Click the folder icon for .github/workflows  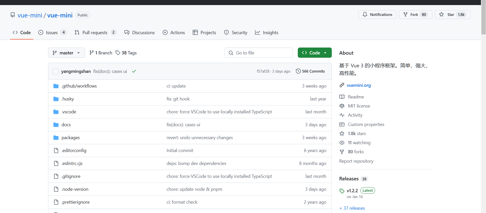56,86
